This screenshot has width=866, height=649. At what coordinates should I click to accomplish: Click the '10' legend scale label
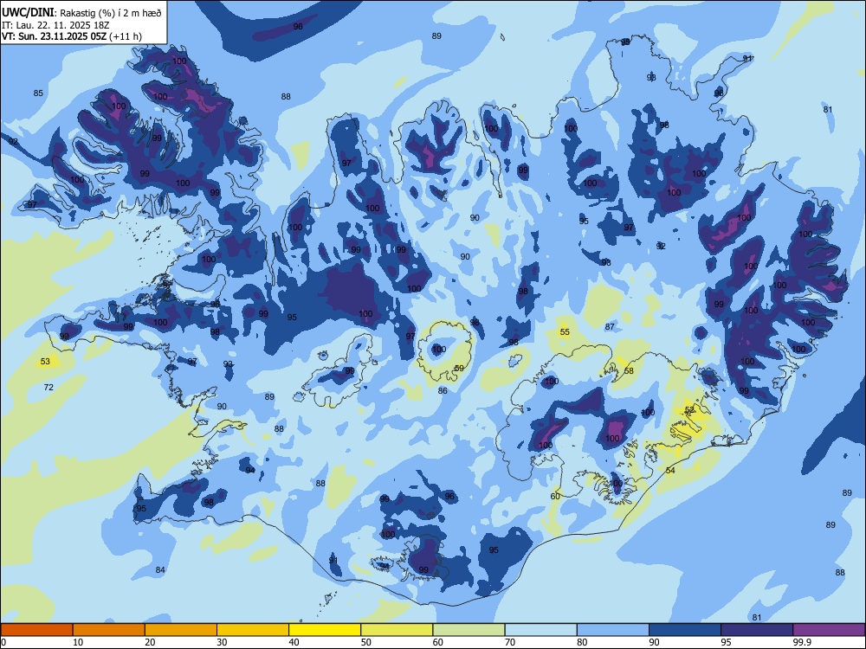[x=78, y=642]
